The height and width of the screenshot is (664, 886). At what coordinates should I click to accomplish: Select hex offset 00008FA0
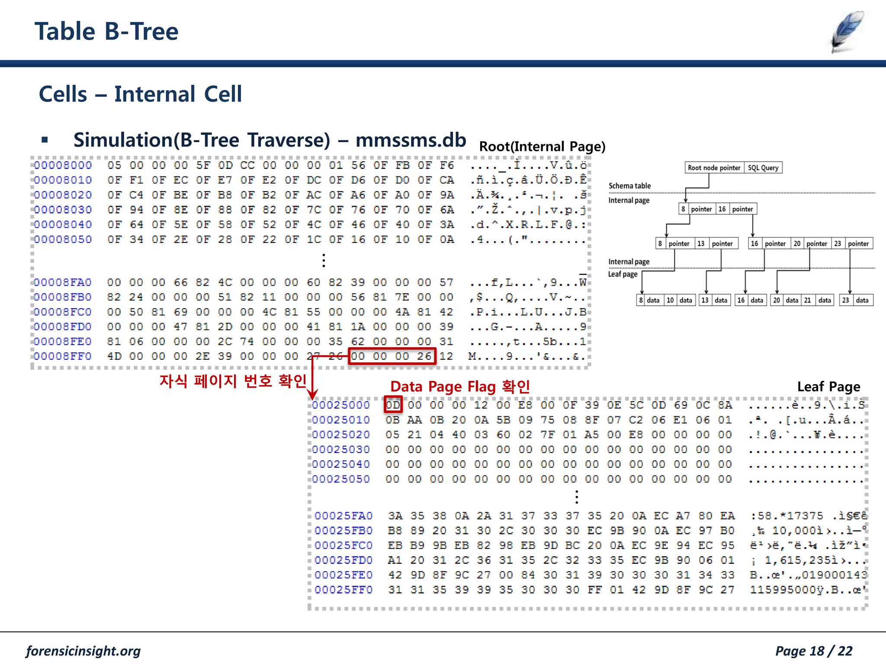pyautogui.click(x=63, y=283)
